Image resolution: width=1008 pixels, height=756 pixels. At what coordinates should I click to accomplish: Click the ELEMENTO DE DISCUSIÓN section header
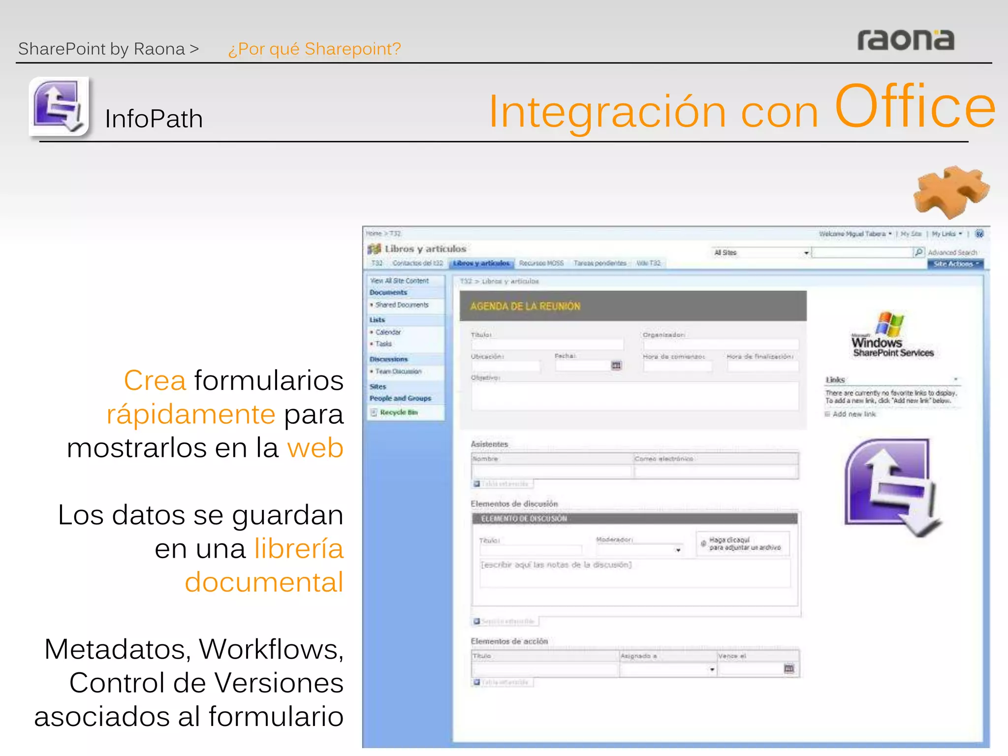click(635, 519)
